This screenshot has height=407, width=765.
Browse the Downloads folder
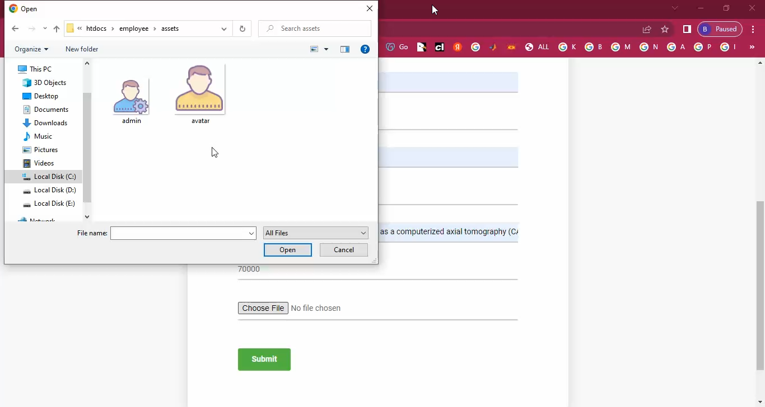click(x=50, y=123)
